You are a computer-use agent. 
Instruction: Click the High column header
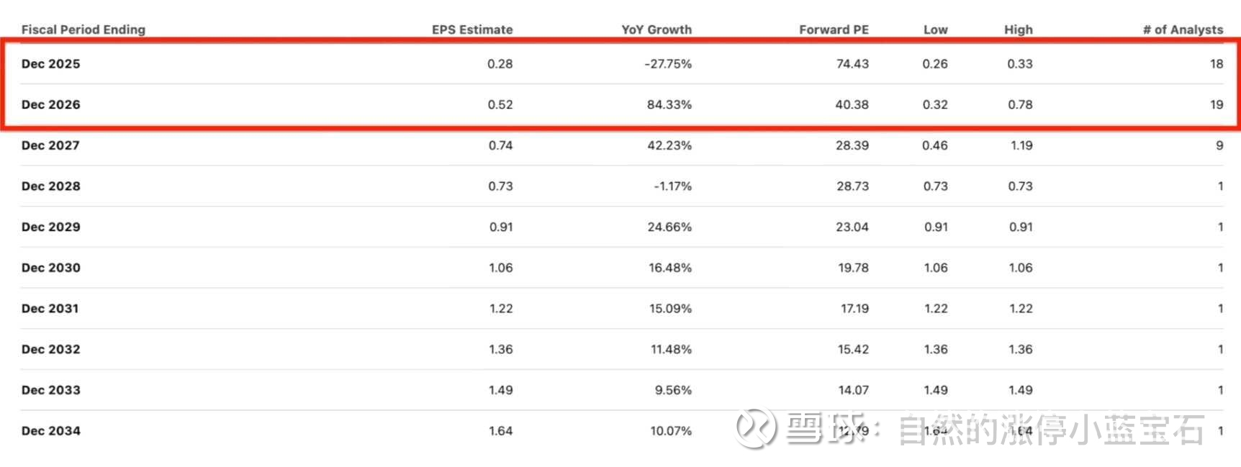[x=1018, y=30]
